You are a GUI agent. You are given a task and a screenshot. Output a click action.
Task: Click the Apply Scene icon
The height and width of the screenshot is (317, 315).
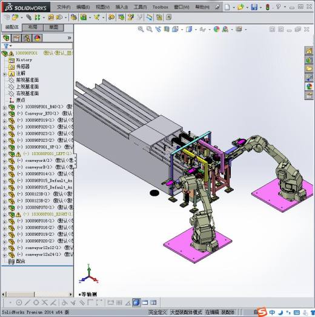(x=225, y=29)
